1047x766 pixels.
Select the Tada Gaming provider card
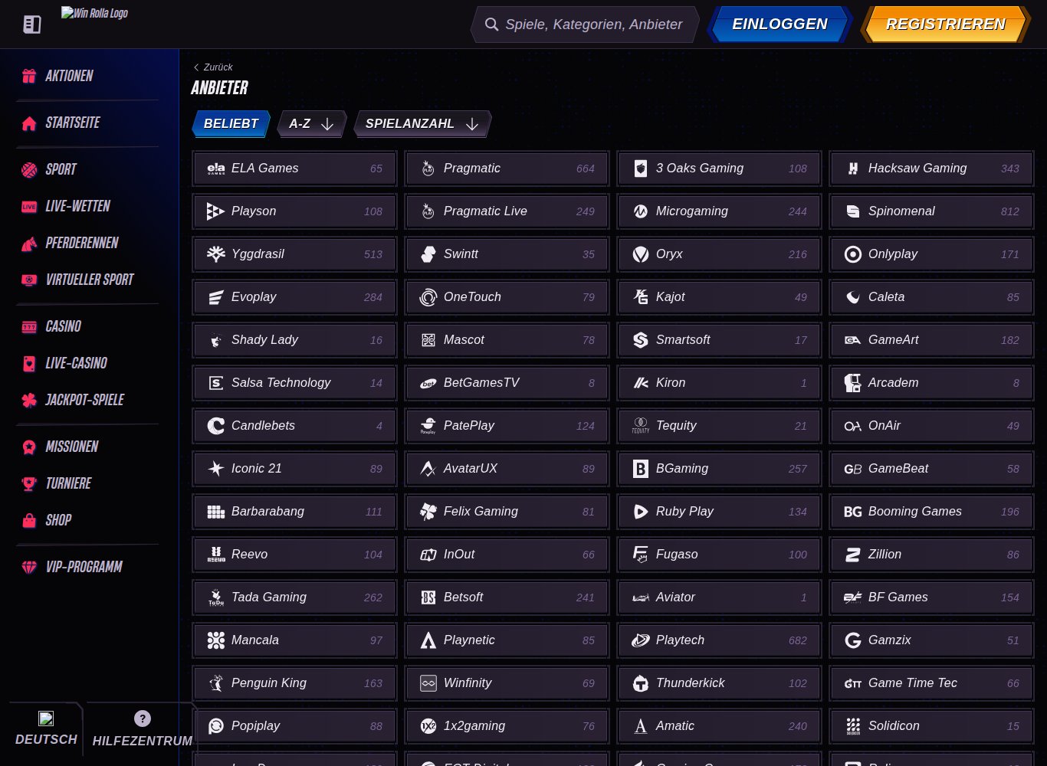point(295,597)
